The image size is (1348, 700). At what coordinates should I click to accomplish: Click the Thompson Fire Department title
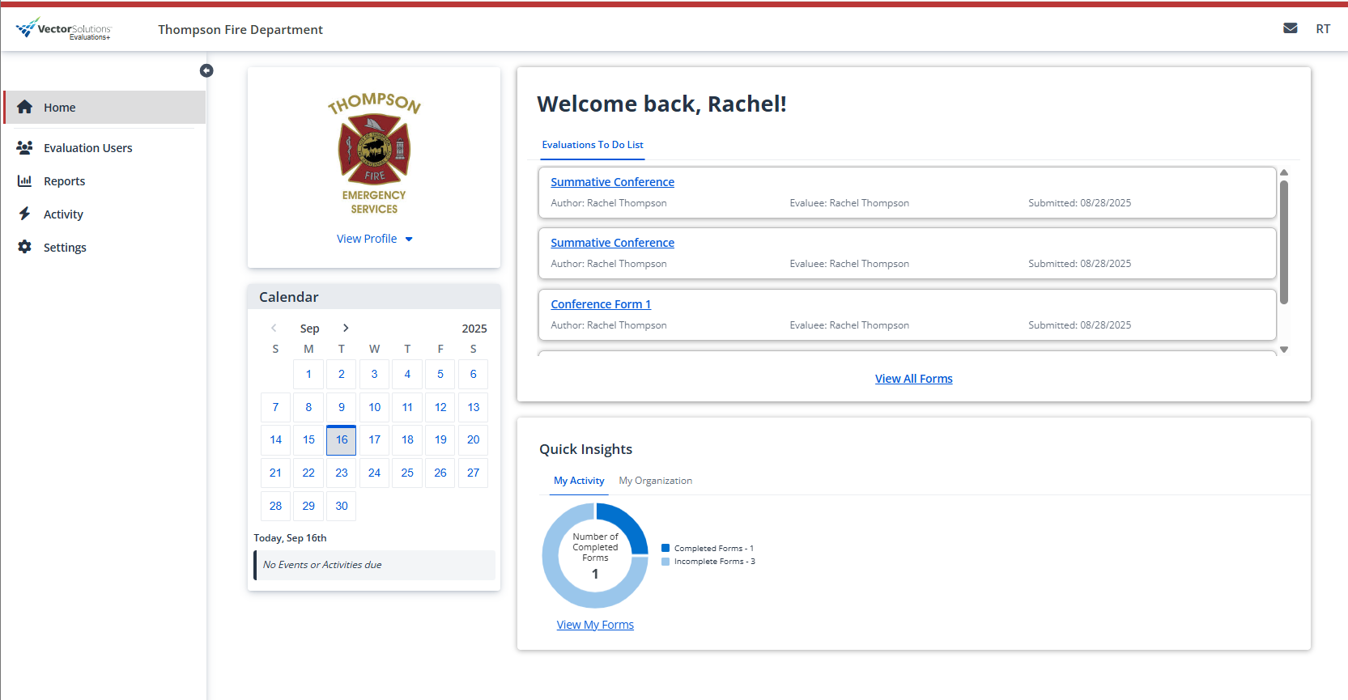pyautogui.click(x=240, y=29)
